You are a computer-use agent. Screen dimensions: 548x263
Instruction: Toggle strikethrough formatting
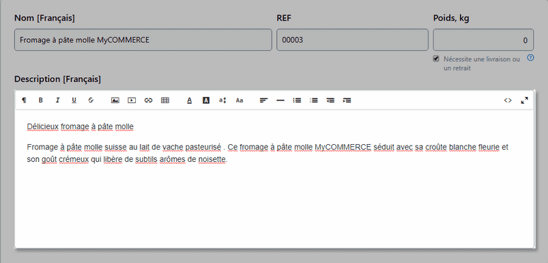click(91, 100)
